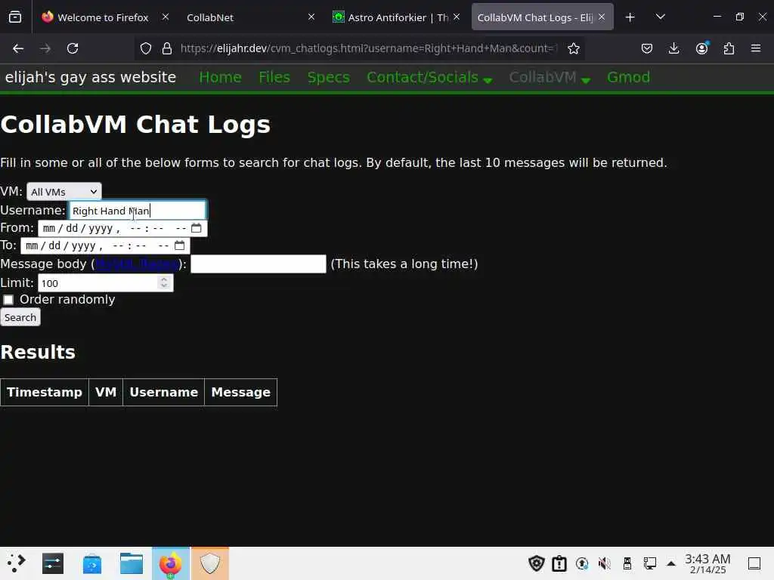Click the From date-time field
Viewport: 774px width, 580px height.
tap(122, 228)
